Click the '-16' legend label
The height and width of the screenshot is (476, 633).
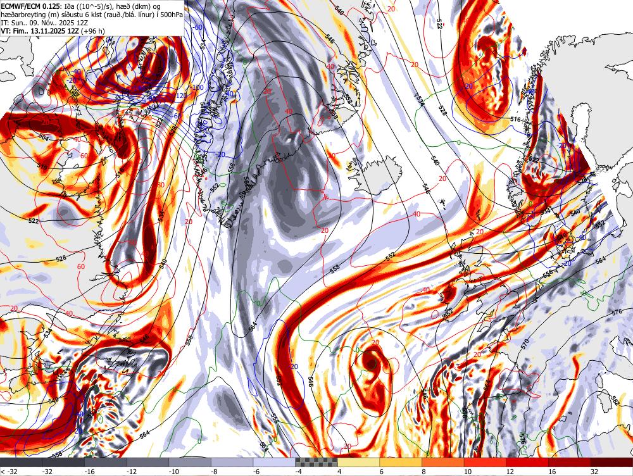click(x=90, y=472)
